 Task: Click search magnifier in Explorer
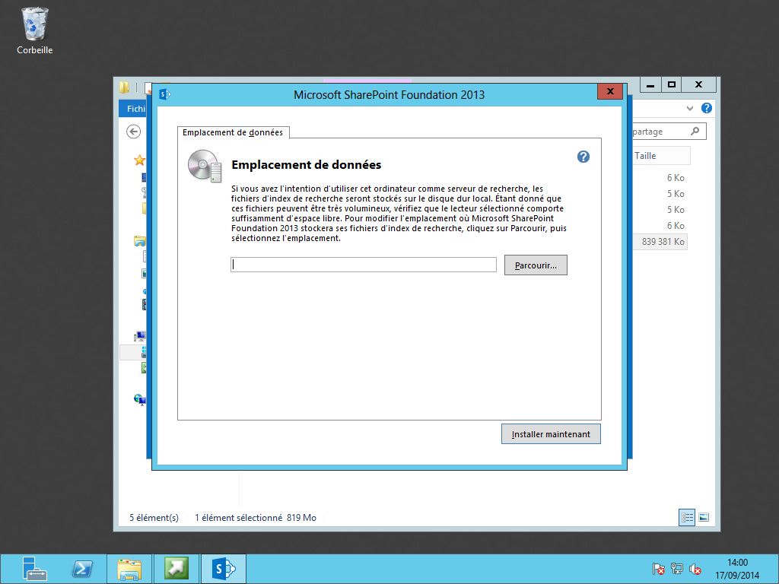(695, 131)
